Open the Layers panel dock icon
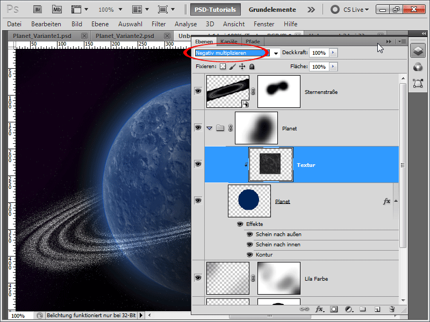 click(418, 50)
